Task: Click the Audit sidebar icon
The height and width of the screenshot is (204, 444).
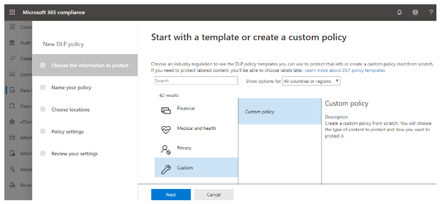Action: (x=12, y=43)
